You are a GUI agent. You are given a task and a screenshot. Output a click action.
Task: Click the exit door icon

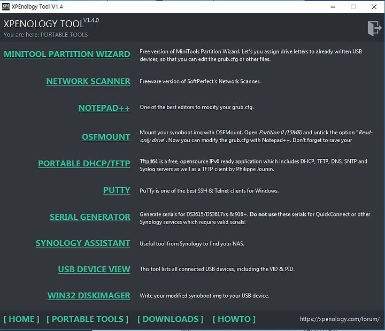point(374,28)
